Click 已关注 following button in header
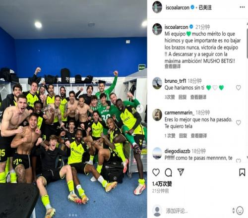Viewport: 248px width, 218px height. 205,7
